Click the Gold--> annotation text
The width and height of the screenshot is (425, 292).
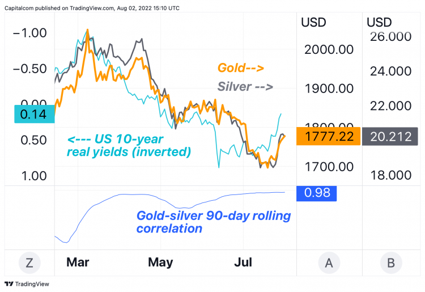coord(241,67)
